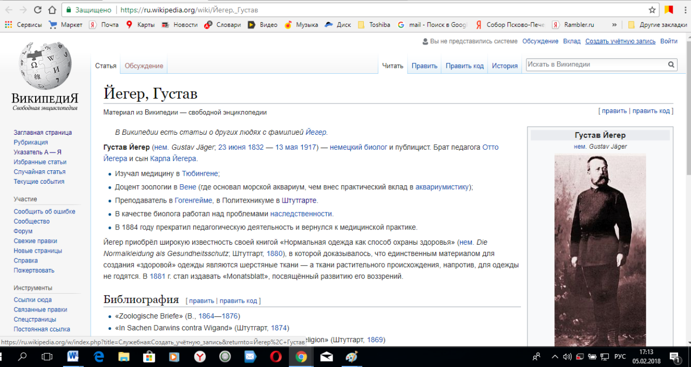
Task: Click править beside Библиография heading
Action: [201, 301]
